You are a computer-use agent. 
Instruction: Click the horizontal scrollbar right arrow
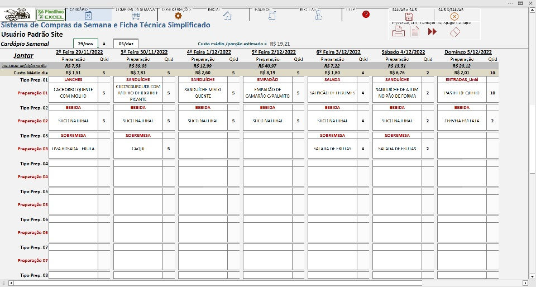[x=526, y=283]
